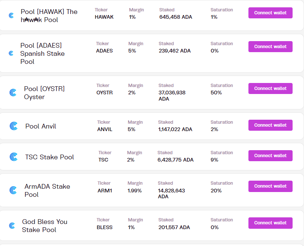Click the Pool Anvil logo icon
304x246 pixels.
click(14, 126)
